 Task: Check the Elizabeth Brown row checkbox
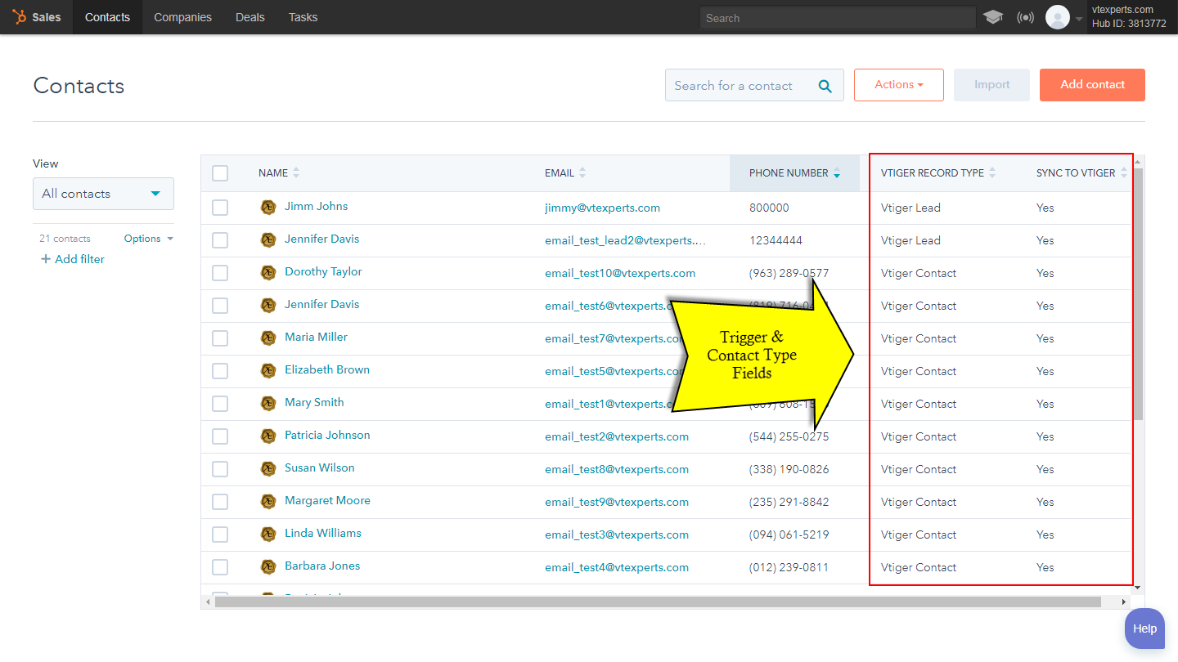pyautogui.click(x=220, y=371)
